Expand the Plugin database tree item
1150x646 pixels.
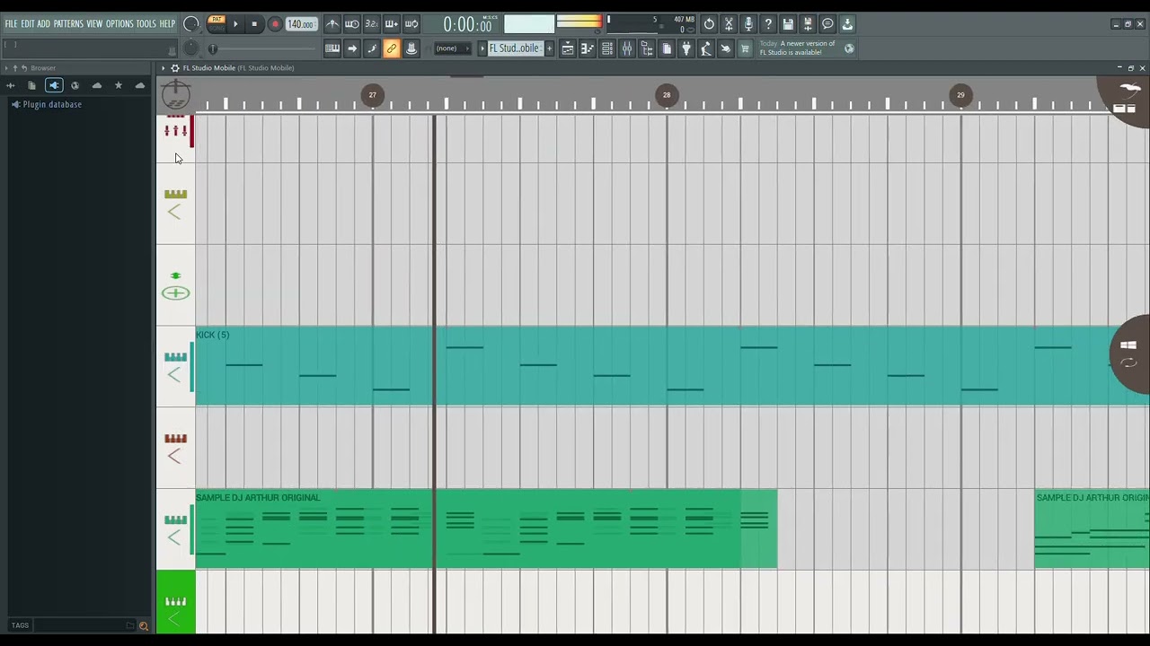click(x=47, y=104)
